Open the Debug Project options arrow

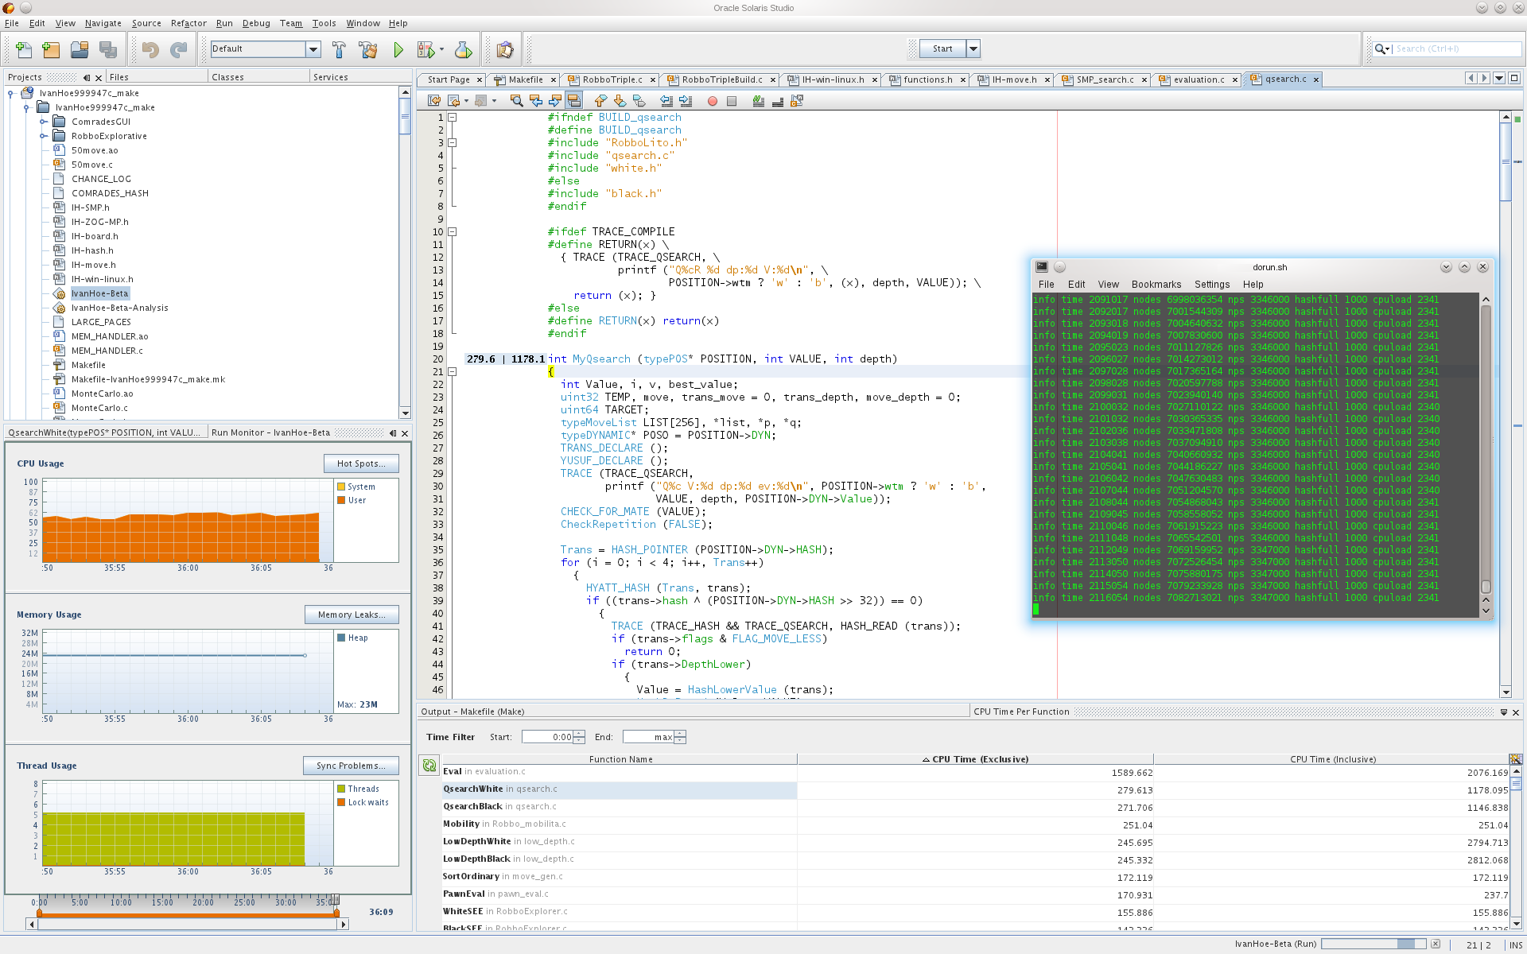441,49
